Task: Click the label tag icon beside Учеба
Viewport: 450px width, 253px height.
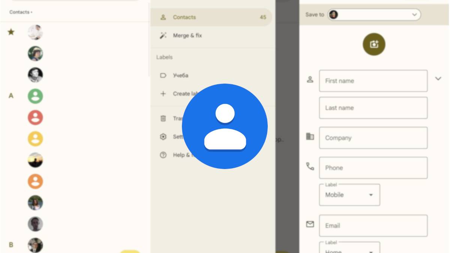Action: click(163, 75)
